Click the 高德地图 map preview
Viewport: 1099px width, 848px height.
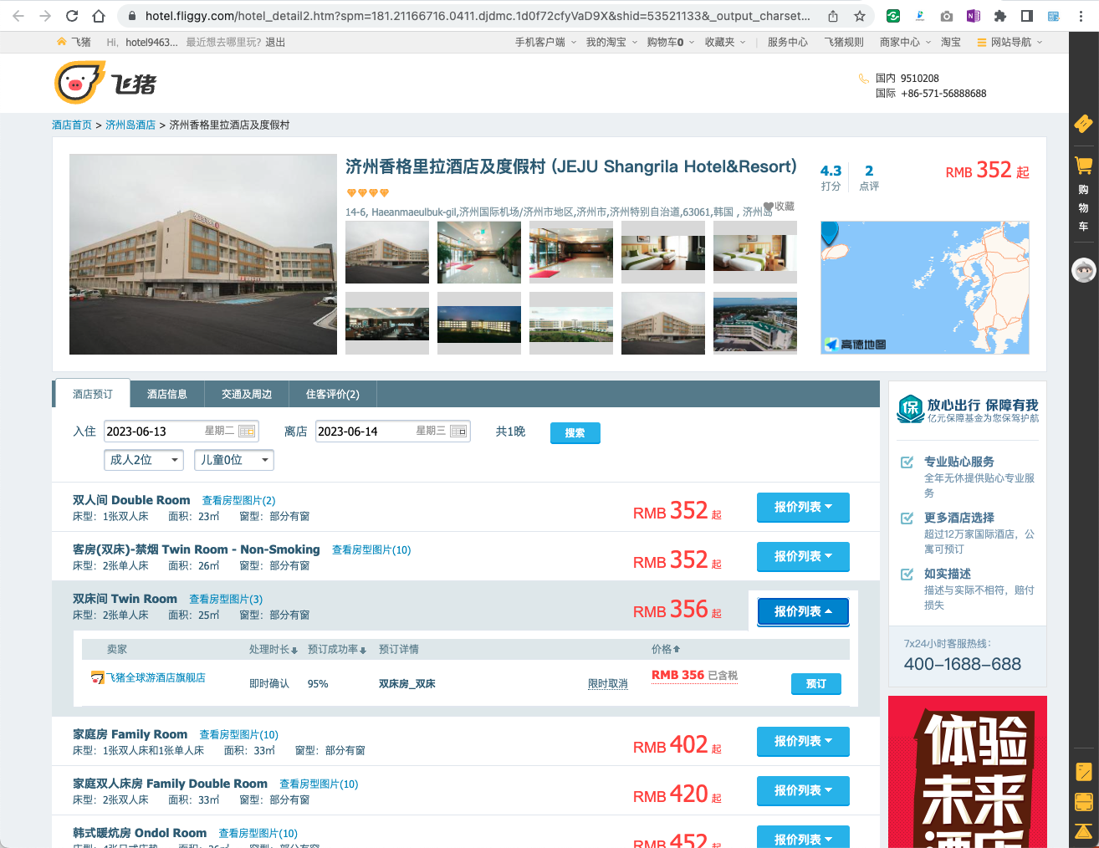(x=925, y=288)
